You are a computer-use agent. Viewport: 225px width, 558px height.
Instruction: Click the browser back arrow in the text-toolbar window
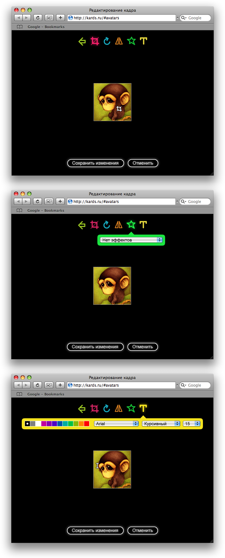point(18,385)
